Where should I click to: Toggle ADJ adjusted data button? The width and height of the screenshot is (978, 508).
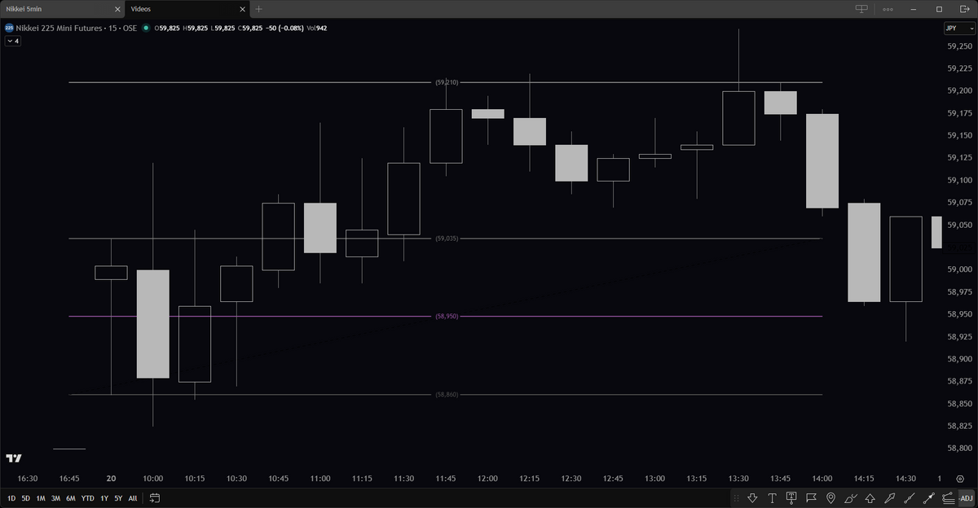966,498
